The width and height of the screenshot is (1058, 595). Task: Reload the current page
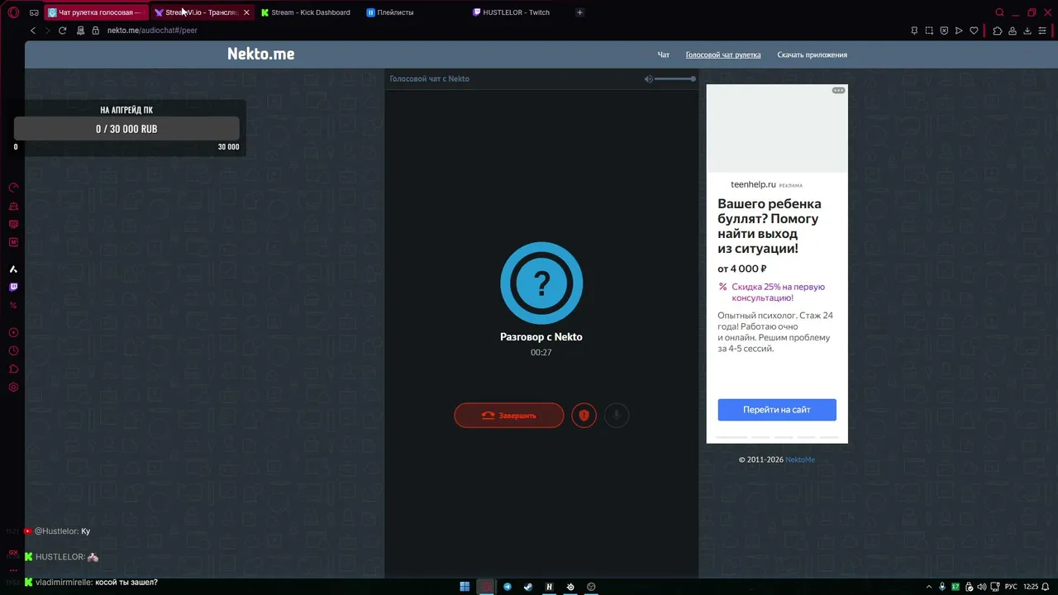click(62, 31)
